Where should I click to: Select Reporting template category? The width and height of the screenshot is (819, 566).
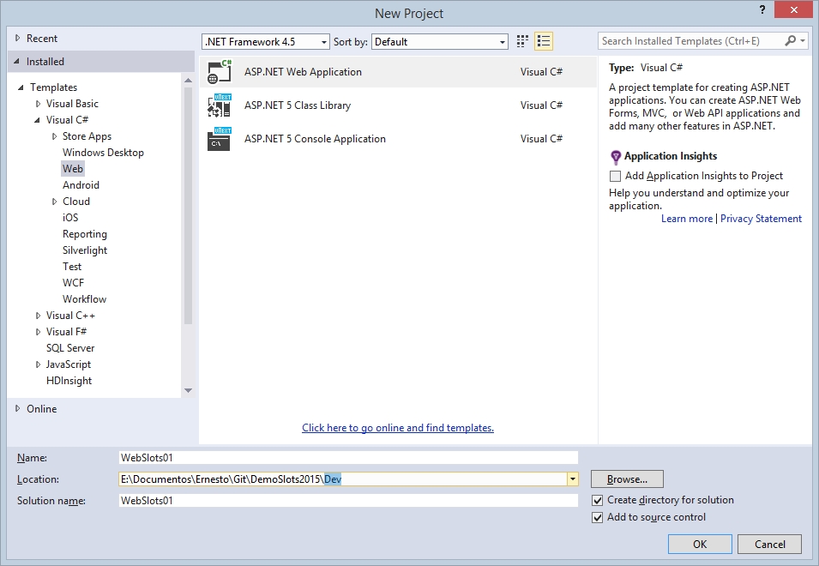click(85, 234)
